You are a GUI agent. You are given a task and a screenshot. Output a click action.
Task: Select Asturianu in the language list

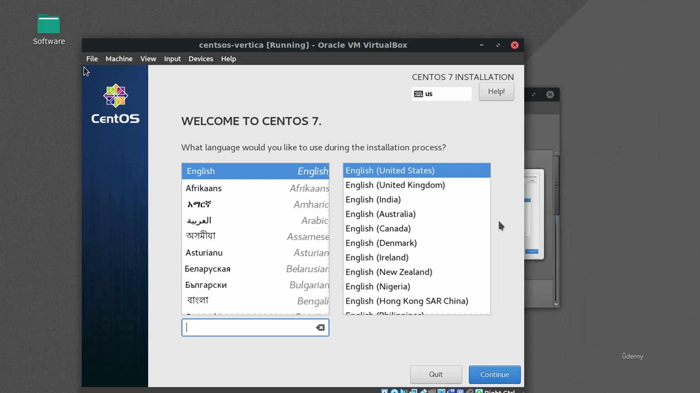point(255,253)
